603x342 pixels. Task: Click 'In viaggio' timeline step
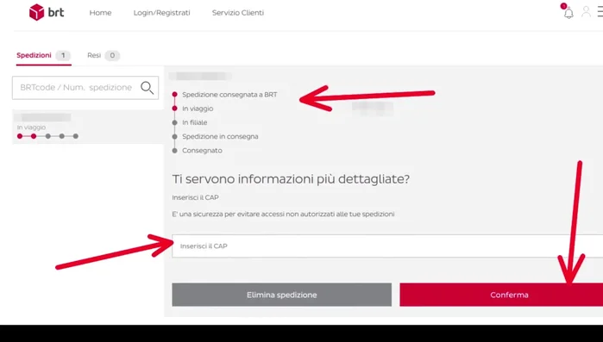pyautogui.click(x=198, y=109)
